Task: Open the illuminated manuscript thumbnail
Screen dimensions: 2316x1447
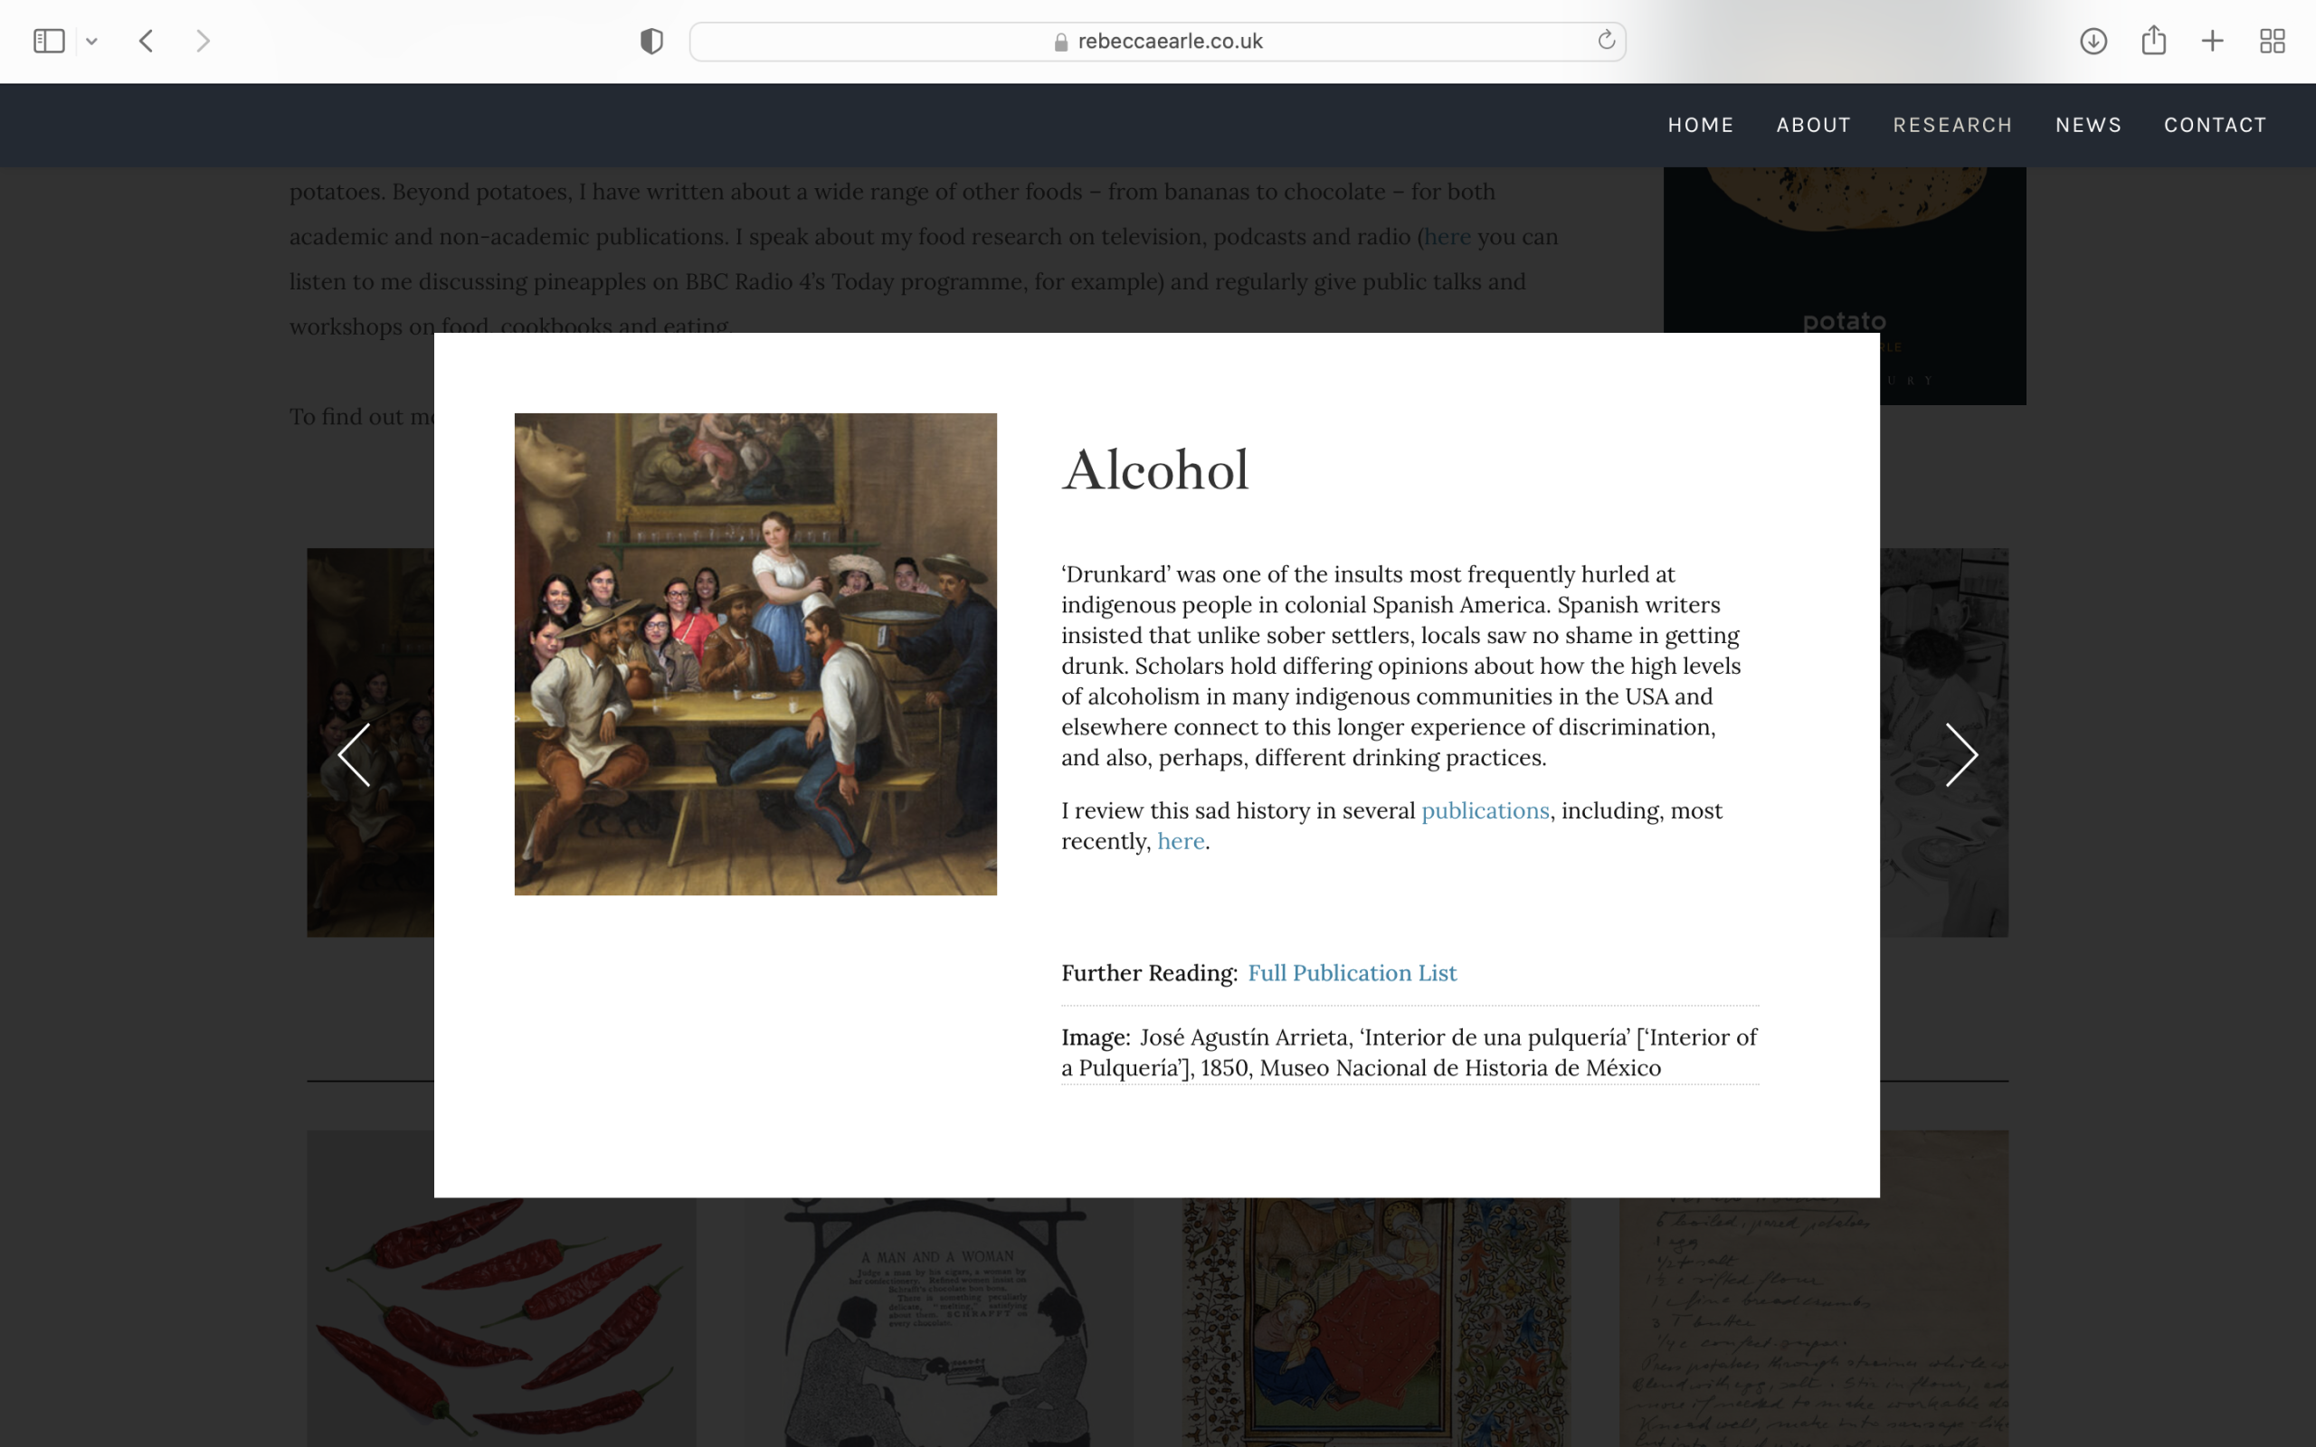Action: 1375,1320
